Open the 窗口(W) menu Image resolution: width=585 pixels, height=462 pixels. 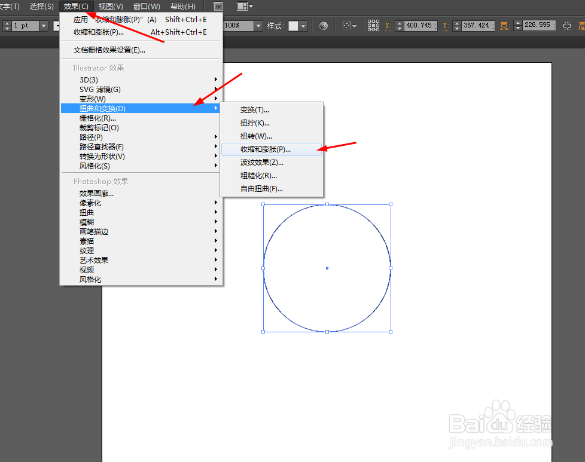147,7
